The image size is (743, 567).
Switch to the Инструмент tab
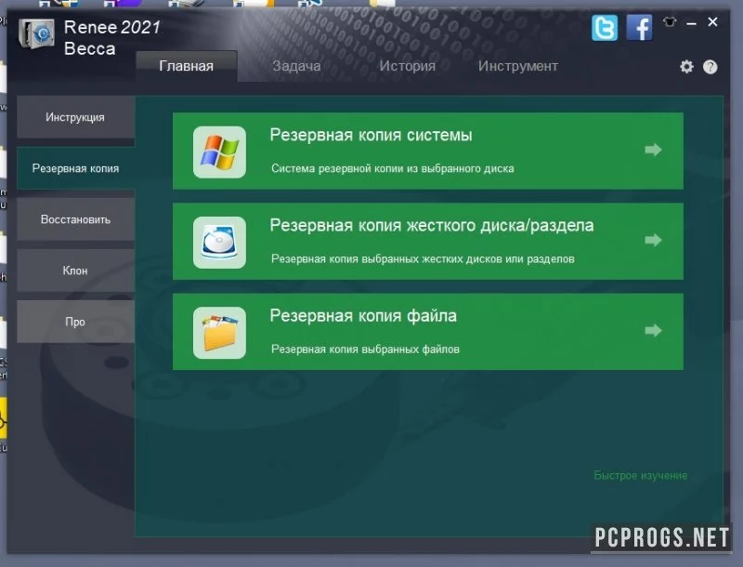[518, 66]
